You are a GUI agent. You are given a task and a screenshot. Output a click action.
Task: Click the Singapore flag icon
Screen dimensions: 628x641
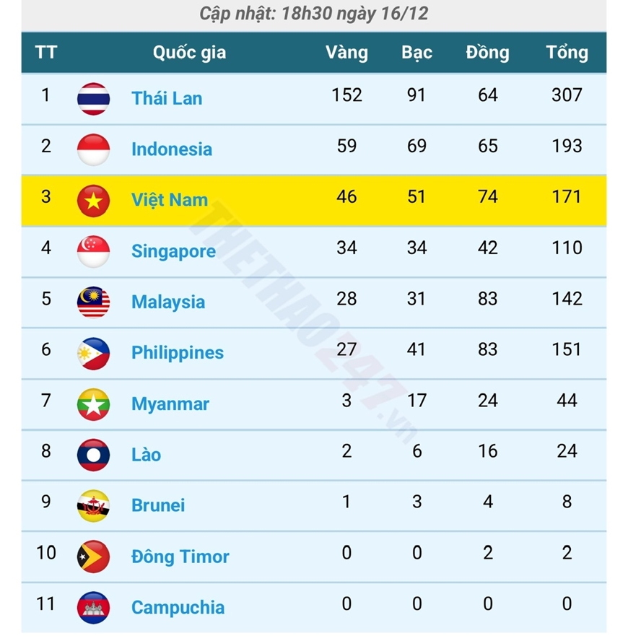[94, 251]
